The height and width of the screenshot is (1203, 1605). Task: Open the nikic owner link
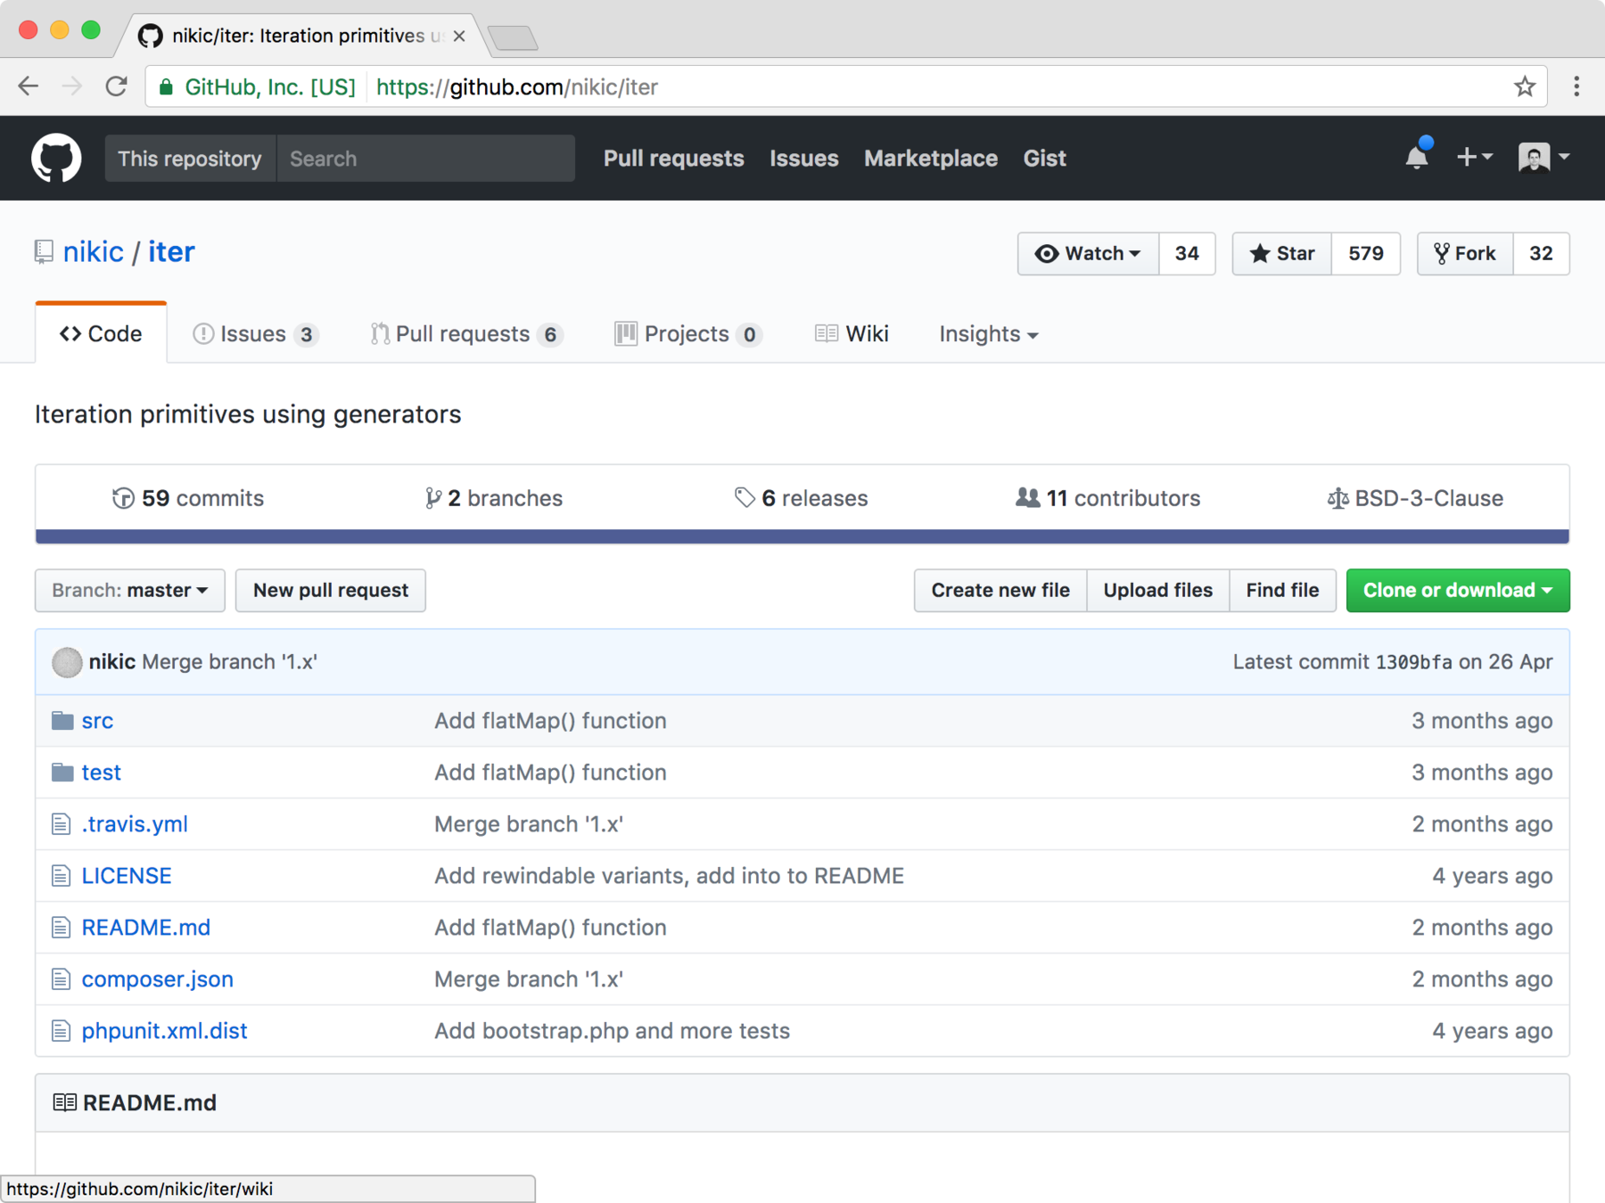click(93, 252)
